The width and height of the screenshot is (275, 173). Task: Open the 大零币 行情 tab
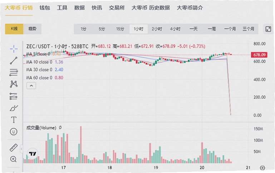[x=19, y=8]
